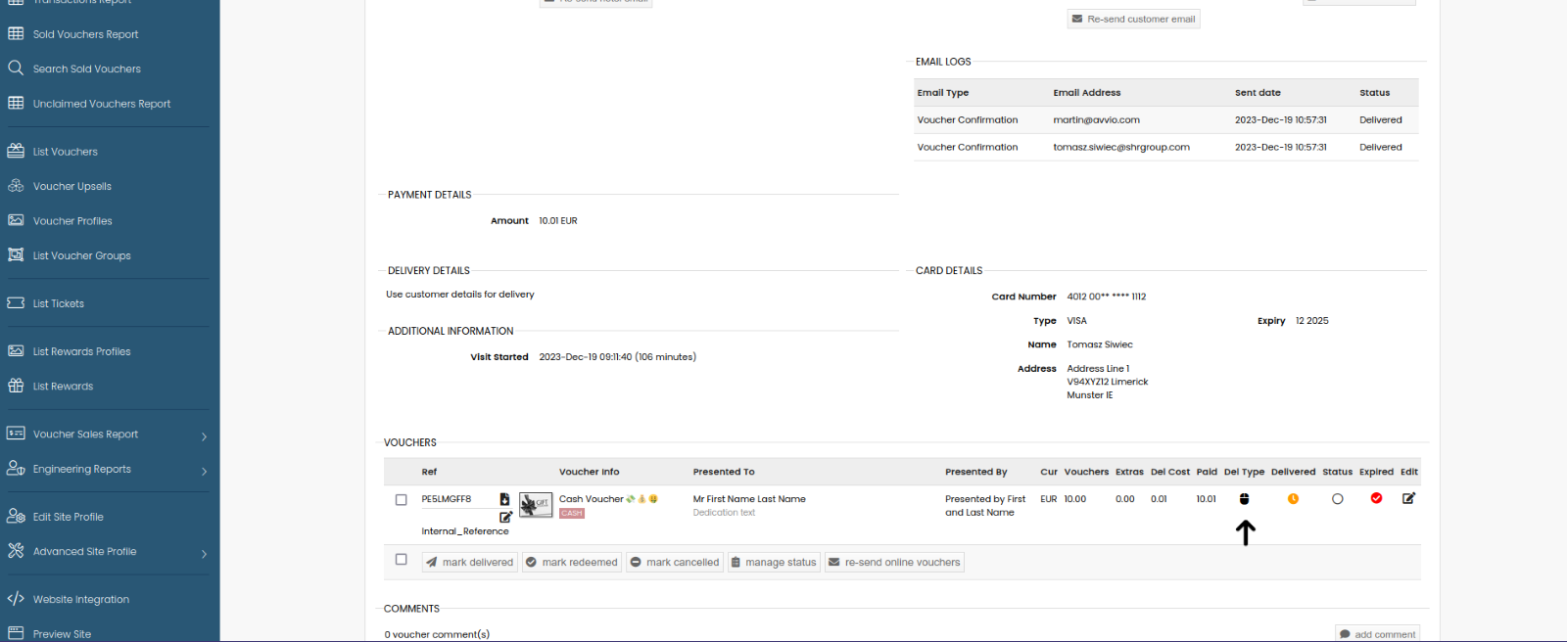Screen dimensions: 1567x642
Task: Click the List Tickets ticket icon
Action: click(16, 302)
